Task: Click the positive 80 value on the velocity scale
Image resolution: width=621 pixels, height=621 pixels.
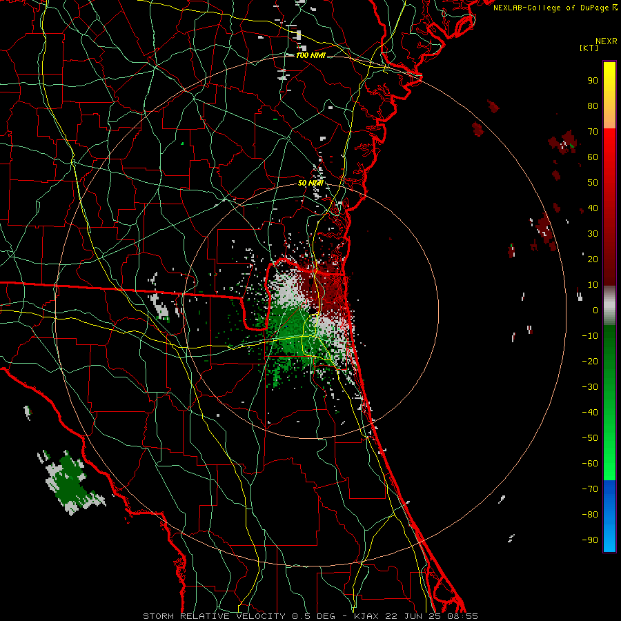Action: 593,106
